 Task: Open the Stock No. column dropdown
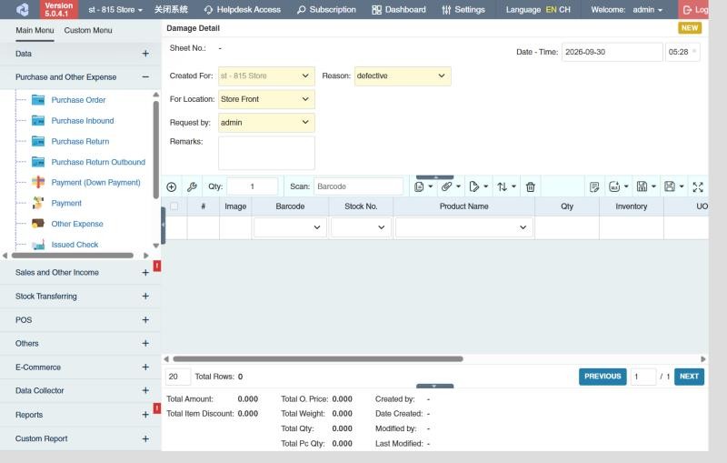pos(361,227)
